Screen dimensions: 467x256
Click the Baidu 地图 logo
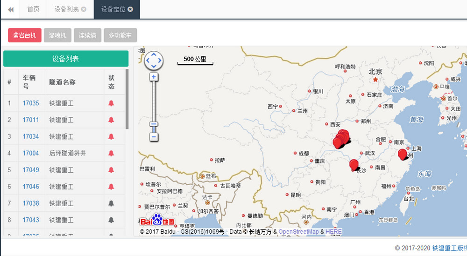tap(157, 220)
